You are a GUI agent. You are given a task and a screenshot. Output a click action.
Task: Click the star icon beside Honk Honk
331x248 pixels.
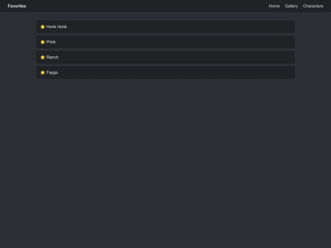click(43, 27)
